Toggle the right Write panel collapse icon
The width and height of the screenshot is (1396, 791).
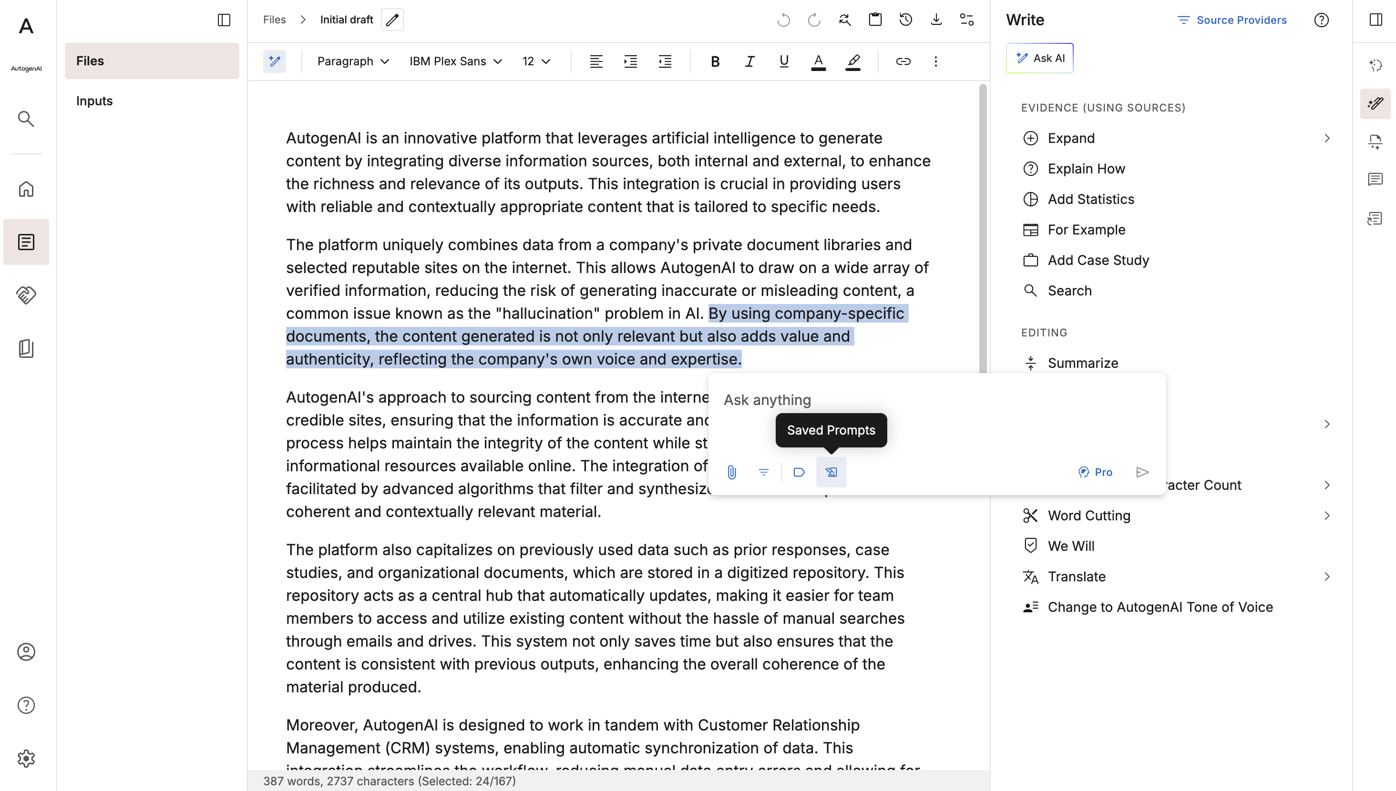(1376, 20)
